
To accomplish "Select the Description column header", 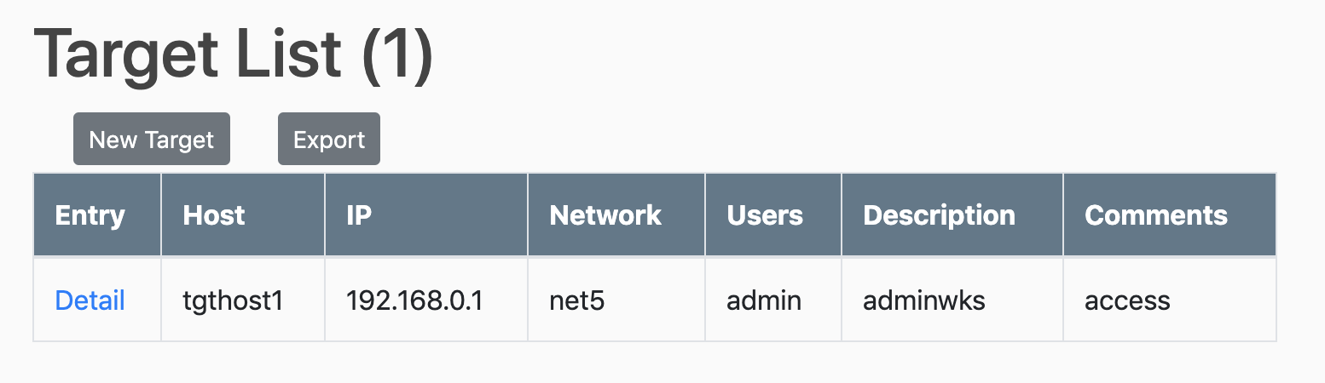I will tap(939, 215).
